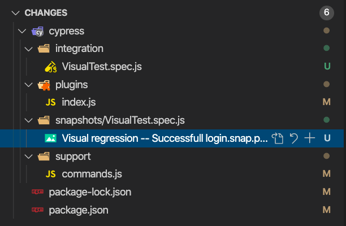Image resolution: width=346 pixels, height=226 pixels.
Task: Click the snapshot image file icon
Action: tap(51, 138)
